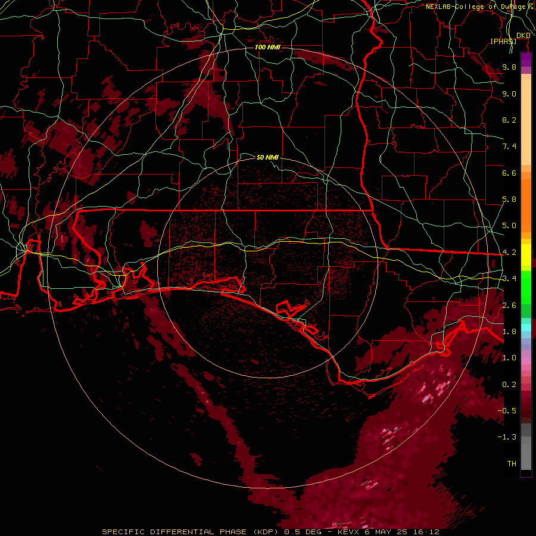Click the 7.4 value on the color scale
The image size is (536, 536).
tap(509, 147)
